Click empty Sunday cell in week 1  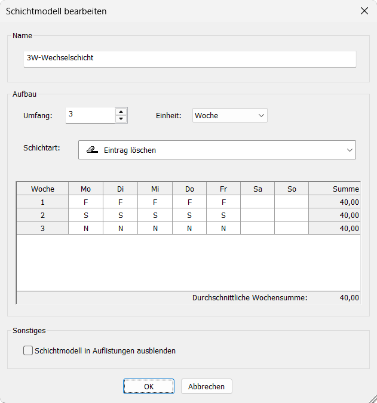click(x=292, y=202)
